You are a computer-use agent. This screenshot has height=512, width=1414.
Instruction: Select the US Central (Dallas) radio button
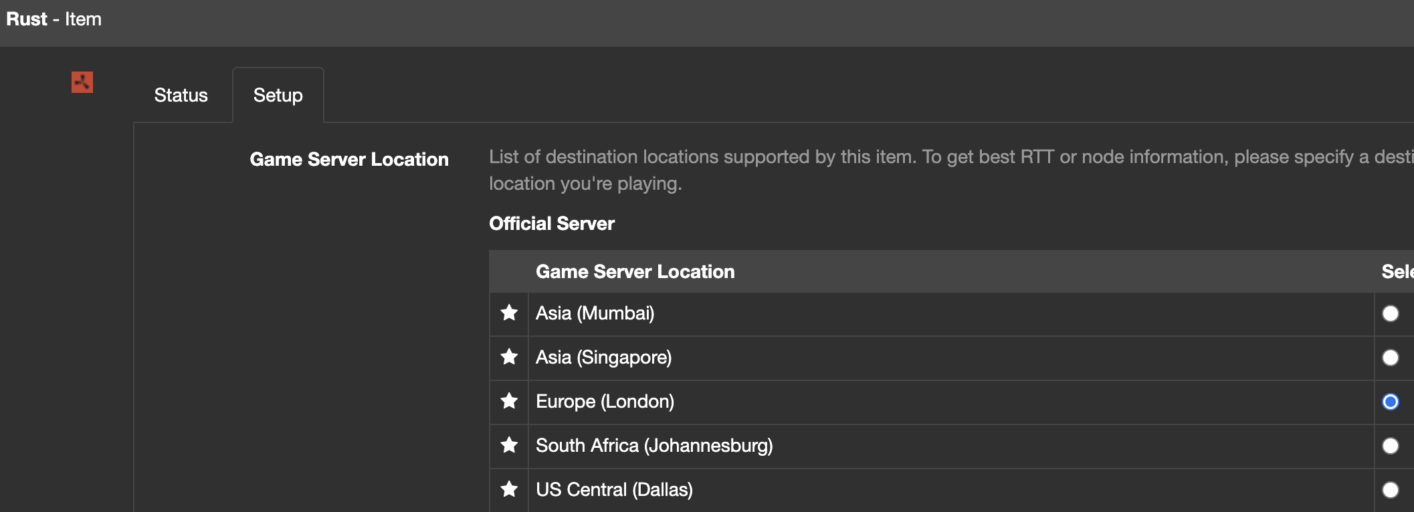click(1391, 490)
